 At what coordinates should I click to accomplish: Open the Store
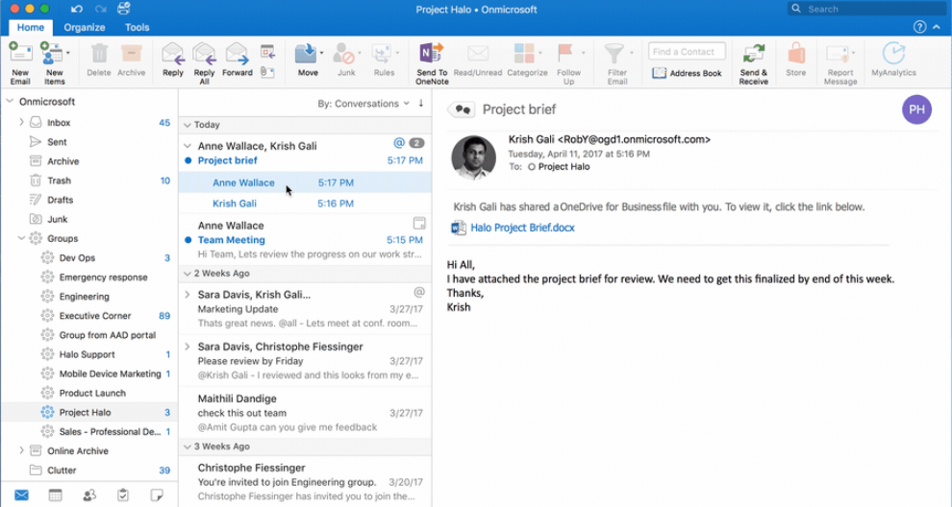coord(795,60)
